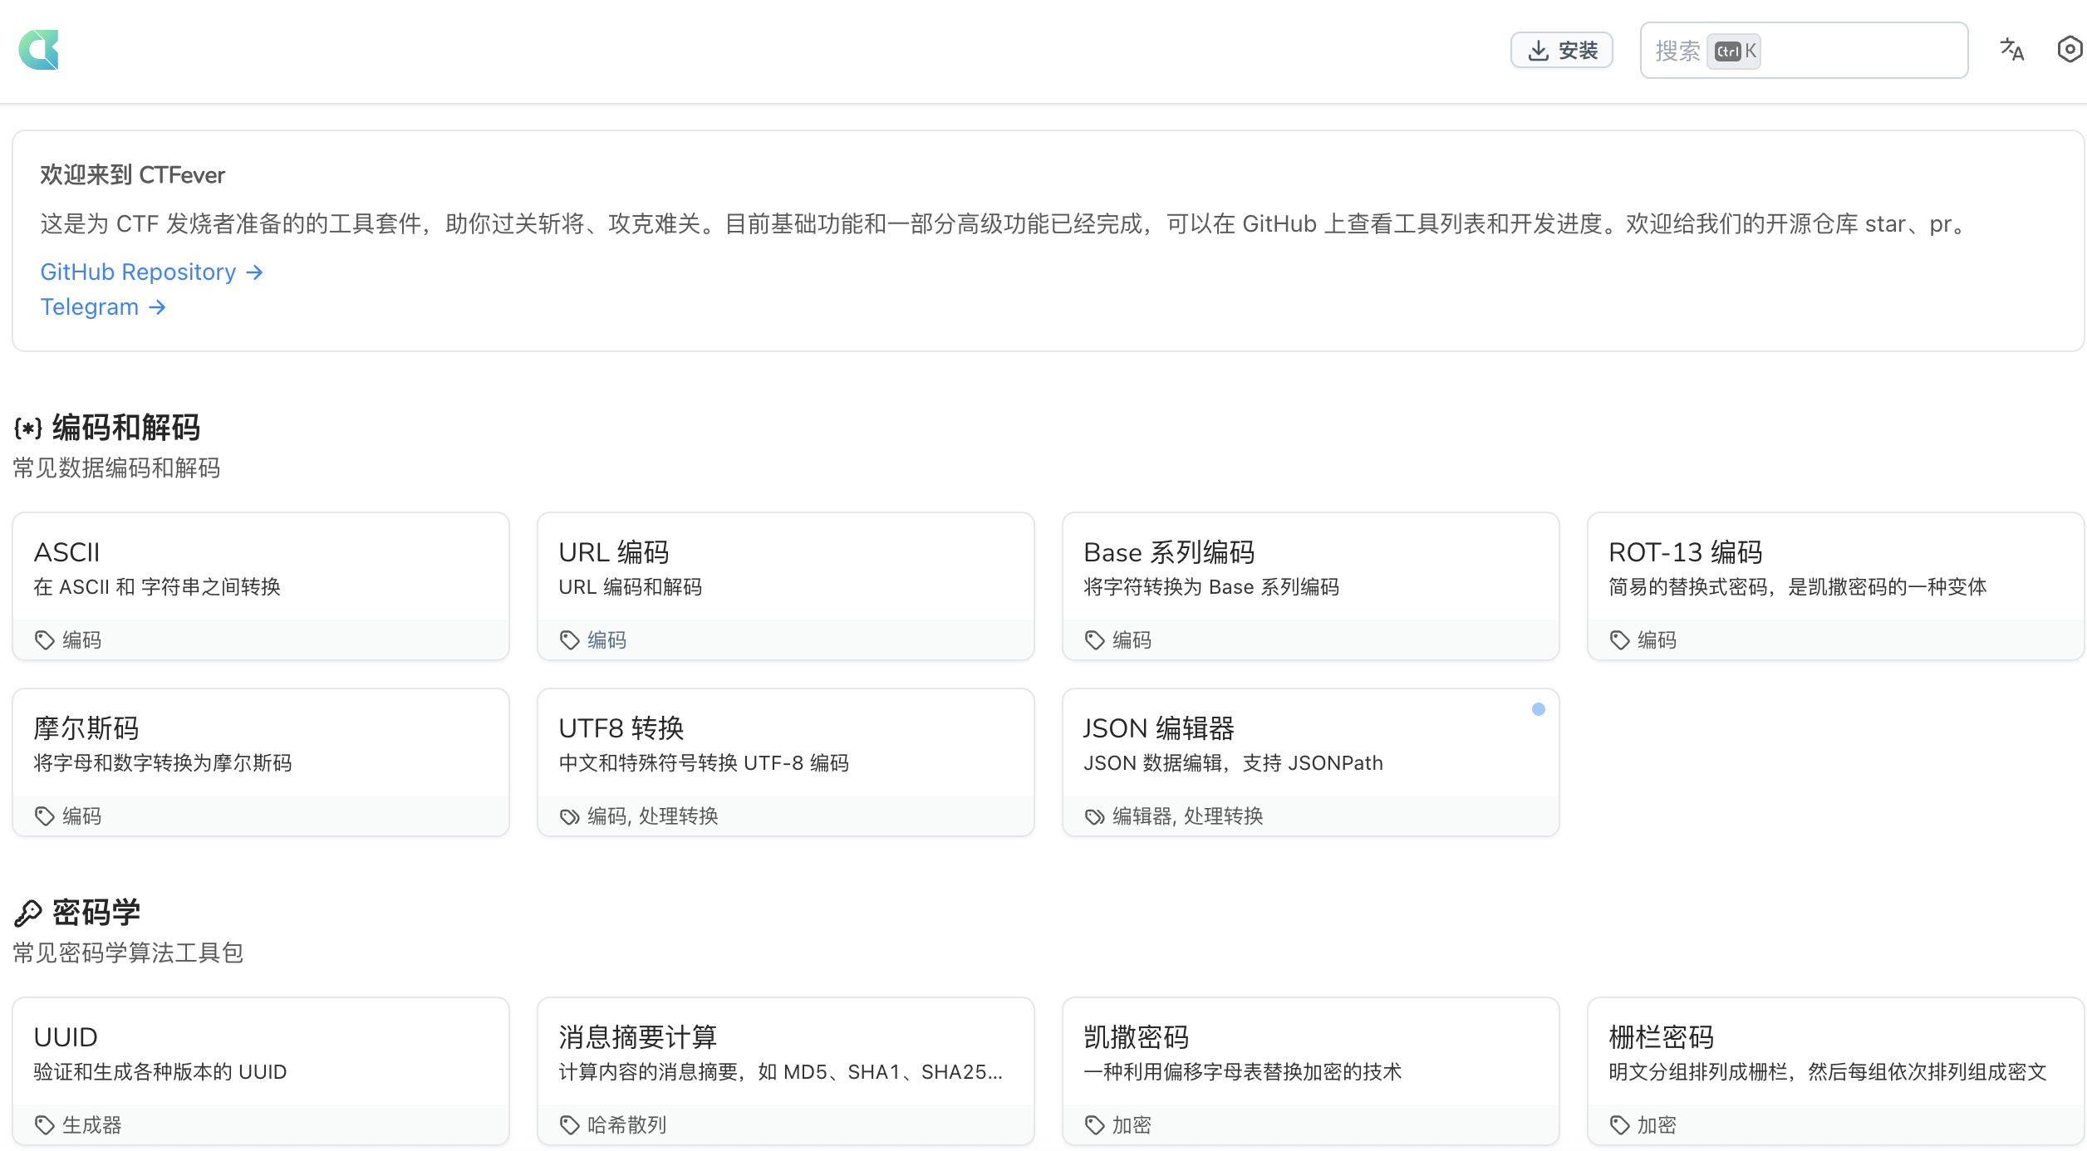Image resolution: width=2087 pixels, height=1151 pixels.
Task: Open the ROT-13 编码 card
Action: click(1835, 586)
